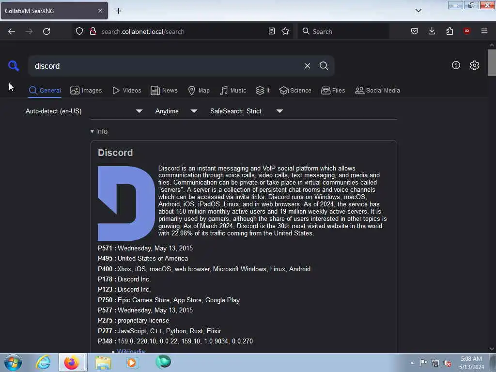Viewport: 496px width, 372px height.
Task: Open a new tab with plus button
Action: click(x=118, y=11)
